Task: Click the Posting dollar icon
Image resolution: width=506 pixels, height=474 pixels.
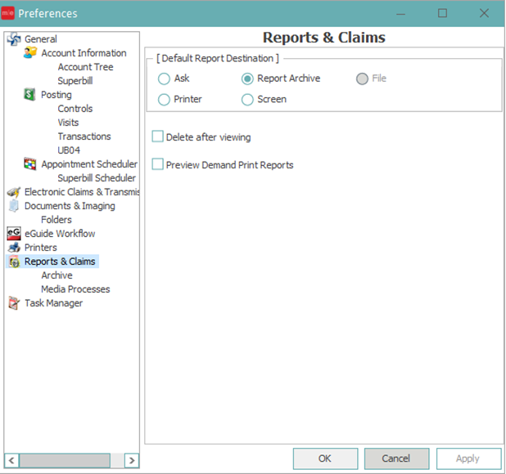Action: tap(30, 95)
